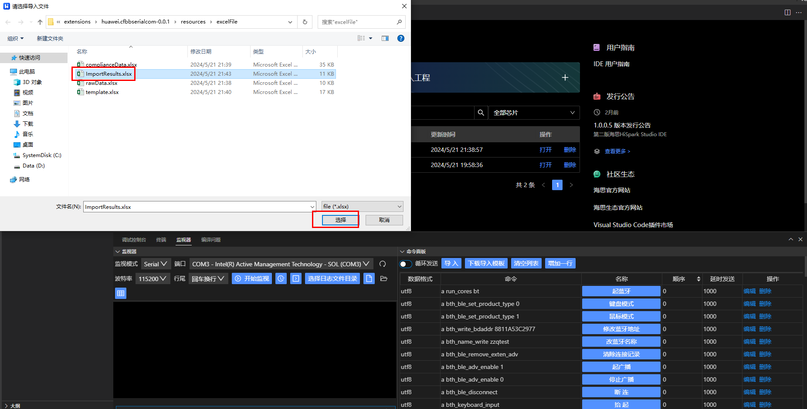Collapse the 命令面板 panel section
The image size is (807, 409).
point(402,251)
